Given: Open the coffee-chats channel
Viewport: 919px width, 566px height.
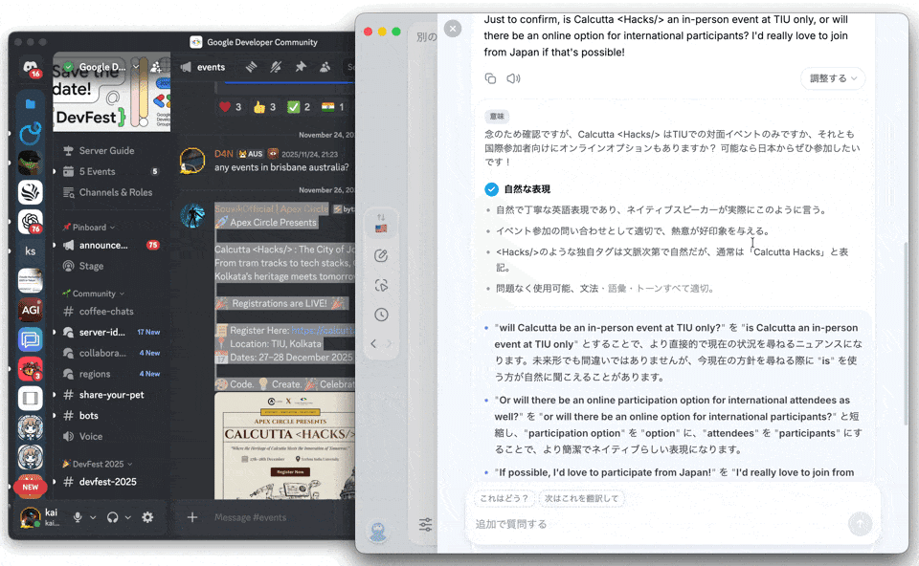Looking at the screenshot, I should point(106,312).
